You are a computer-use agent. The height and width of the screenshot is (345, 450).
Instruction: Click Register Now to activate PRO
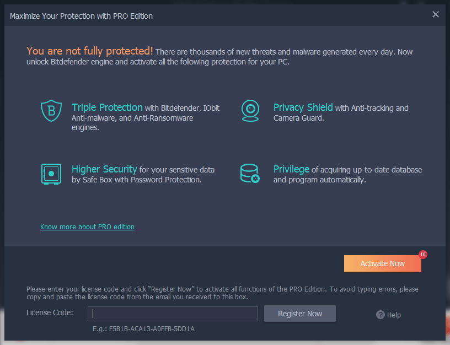299,314
